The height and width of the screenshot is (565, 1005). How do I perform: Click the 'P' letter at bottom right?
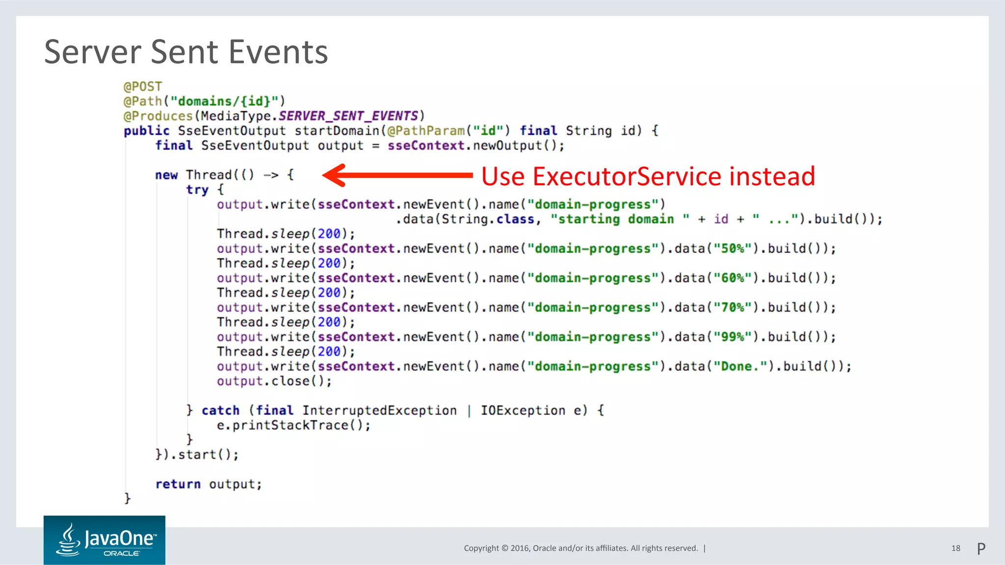click(980, 548)
